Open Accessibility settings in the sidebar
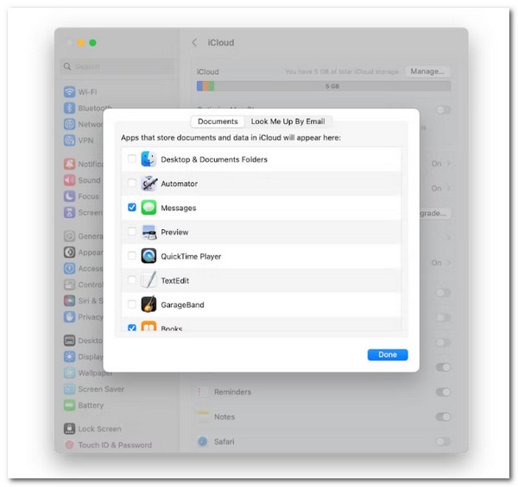Image resolution: width=518 pixels, height=487 pixels. (x=83, y=268)
